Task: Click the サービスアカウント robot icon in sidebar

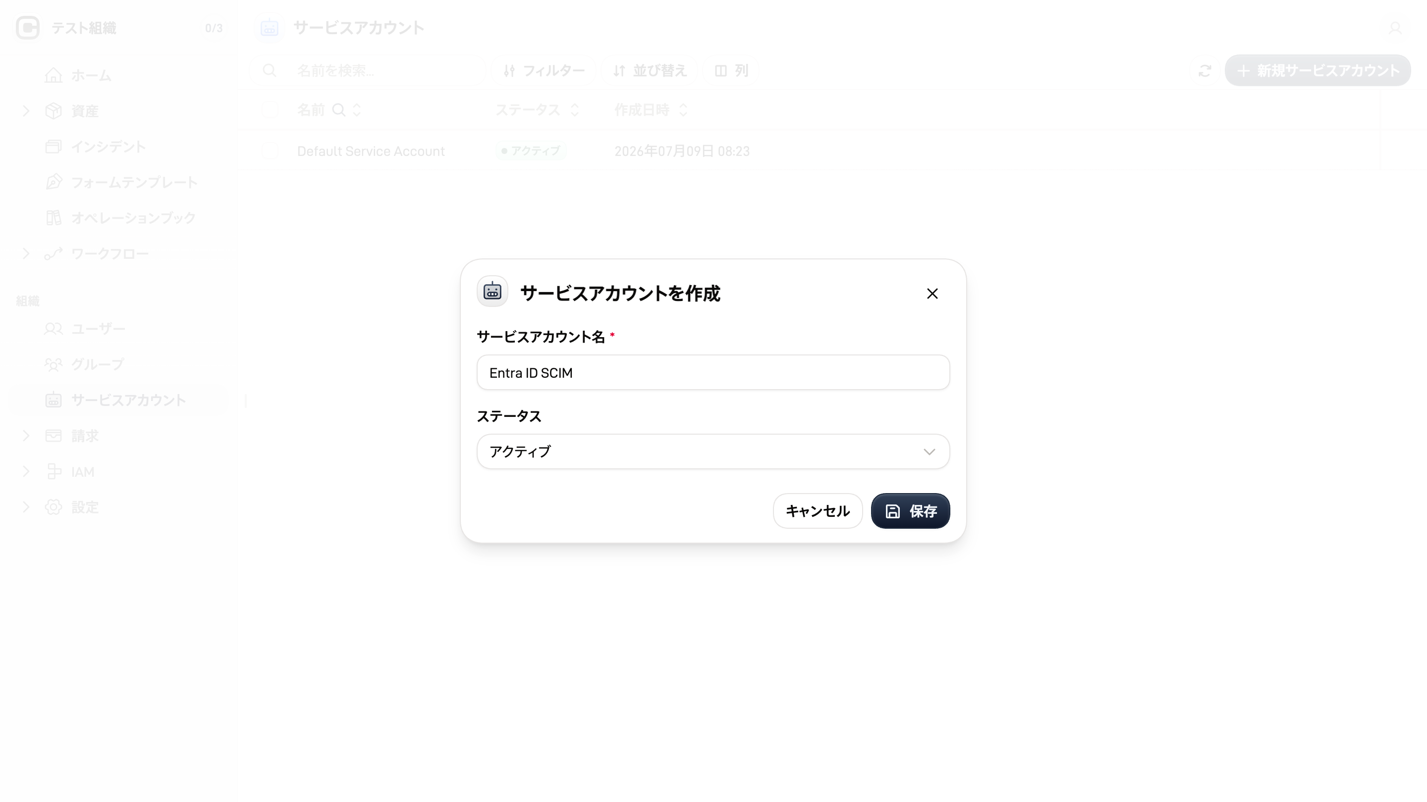Action: tap(53, 400)
